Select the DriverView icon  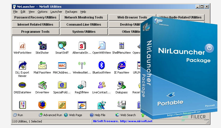click(42, 85)
